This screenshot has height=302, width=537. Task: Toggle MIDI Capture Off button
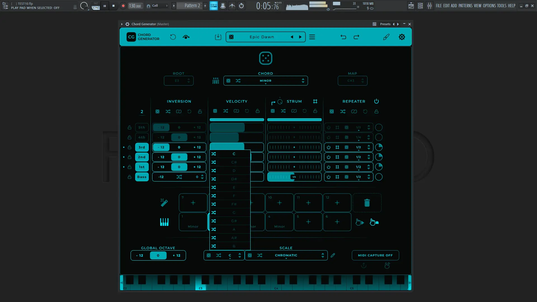coord(375,255)
